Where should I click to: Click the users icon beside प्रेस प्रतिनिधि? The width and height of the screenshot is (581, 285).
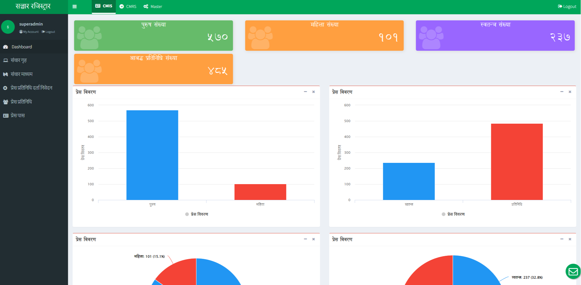(5, 102)
